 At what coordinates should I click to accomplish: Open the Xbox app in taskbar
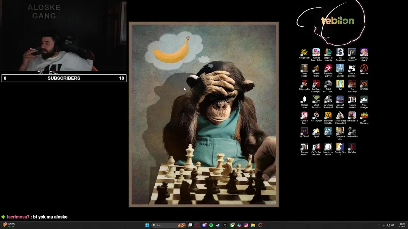point(232,225)
